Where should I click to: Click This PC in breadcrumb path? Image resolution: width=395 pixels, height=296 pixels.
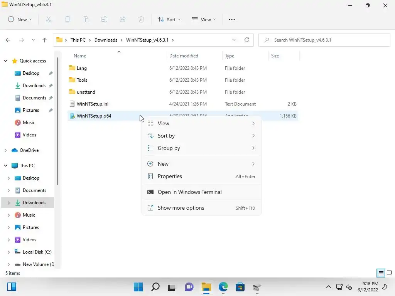pos(78,40)
